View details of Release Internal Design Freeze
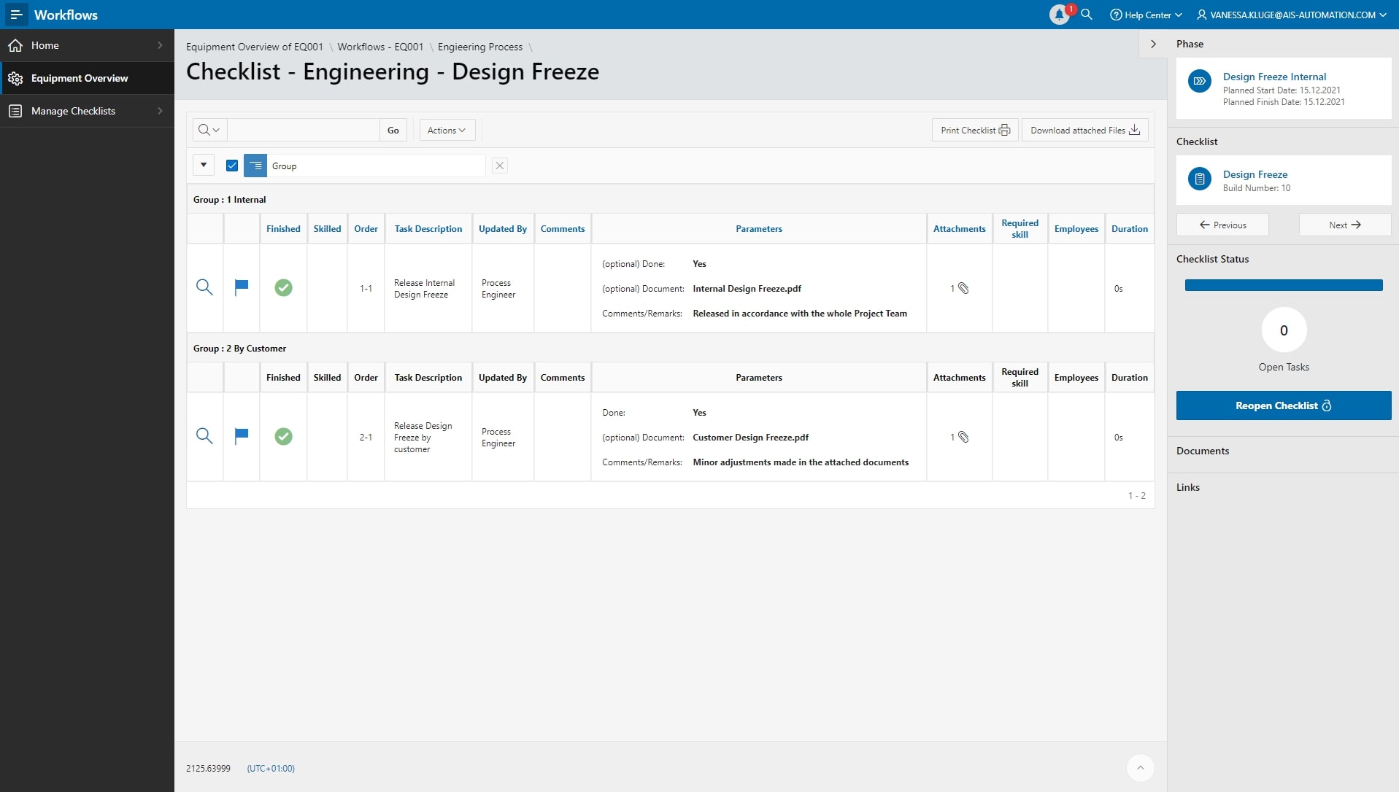Screen dimensions: 1399x792 [204, 287]
